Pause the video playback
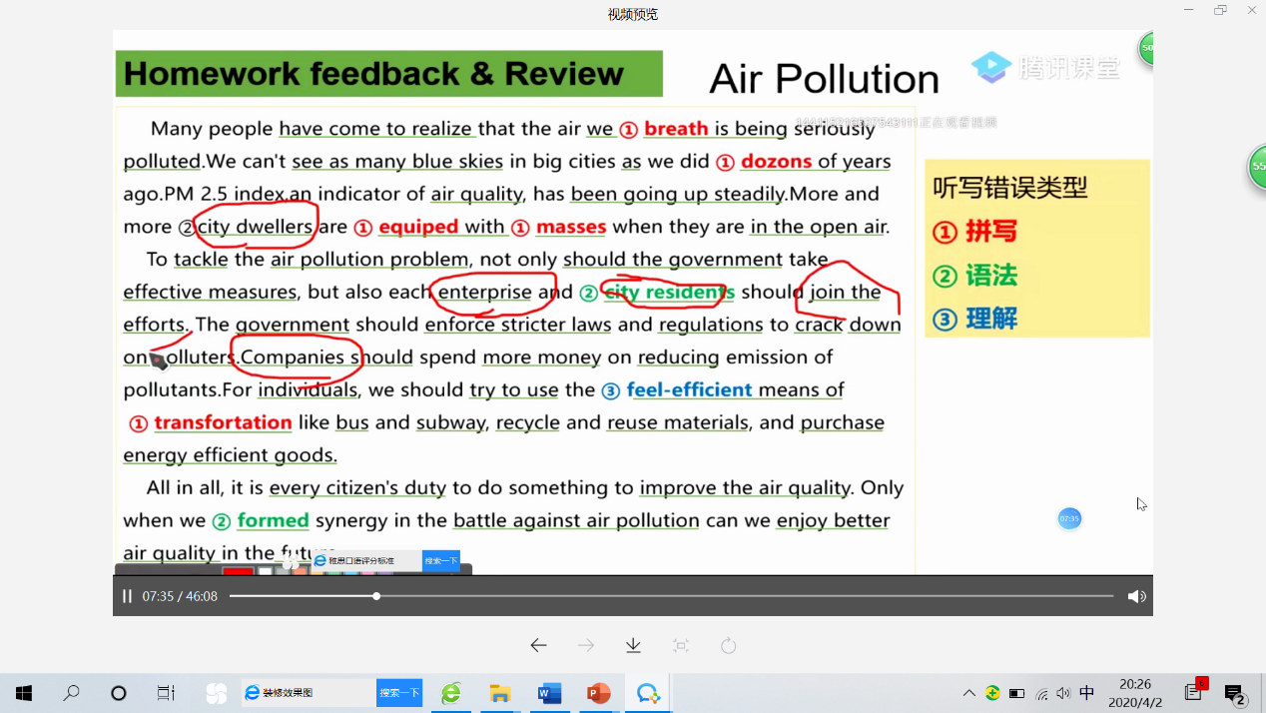Viewport: 1266px width, 713px height. click(x=127, y=596)
